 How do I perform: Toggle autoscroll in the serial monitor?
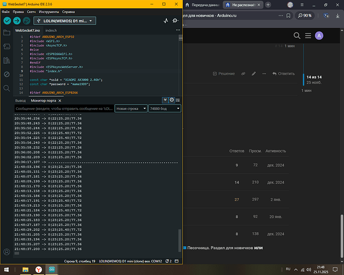tap(166, 100)
